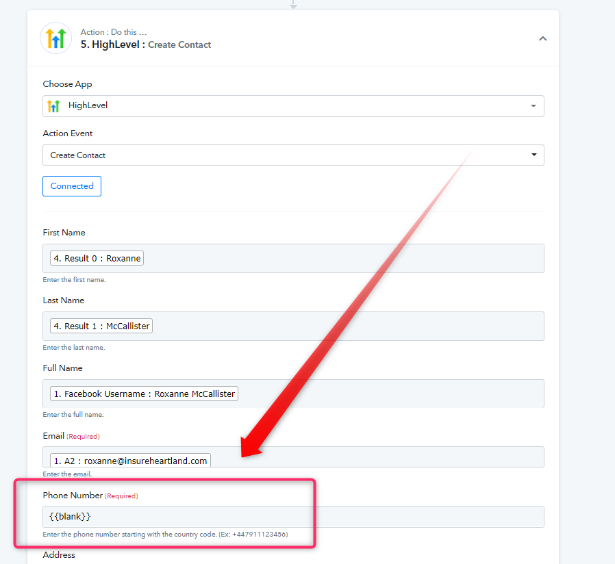Click the 'Create Contact' selected event text
The height and width of the screenshot is (564, 615).
tap(77, 155)
